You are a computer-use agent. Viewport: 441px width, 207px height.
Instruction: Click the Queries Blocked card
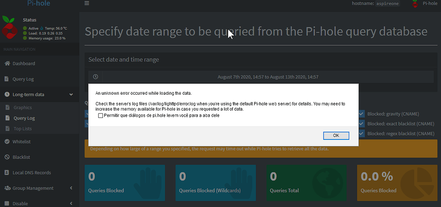pyautogui.click(x=124, y=183)
